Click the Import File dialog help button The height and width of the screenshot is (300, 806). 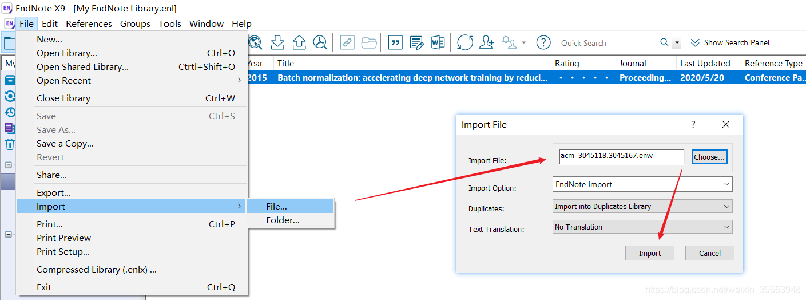(693, 124)
